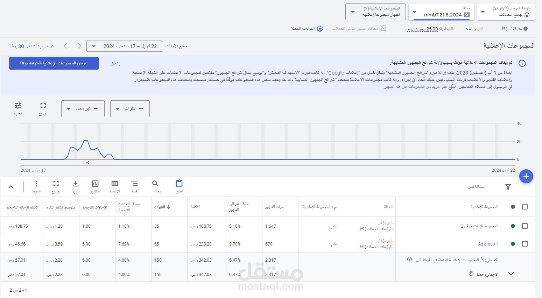
Task: Open the Clicks metric dropdown
Action: click(x=130, y=109)
